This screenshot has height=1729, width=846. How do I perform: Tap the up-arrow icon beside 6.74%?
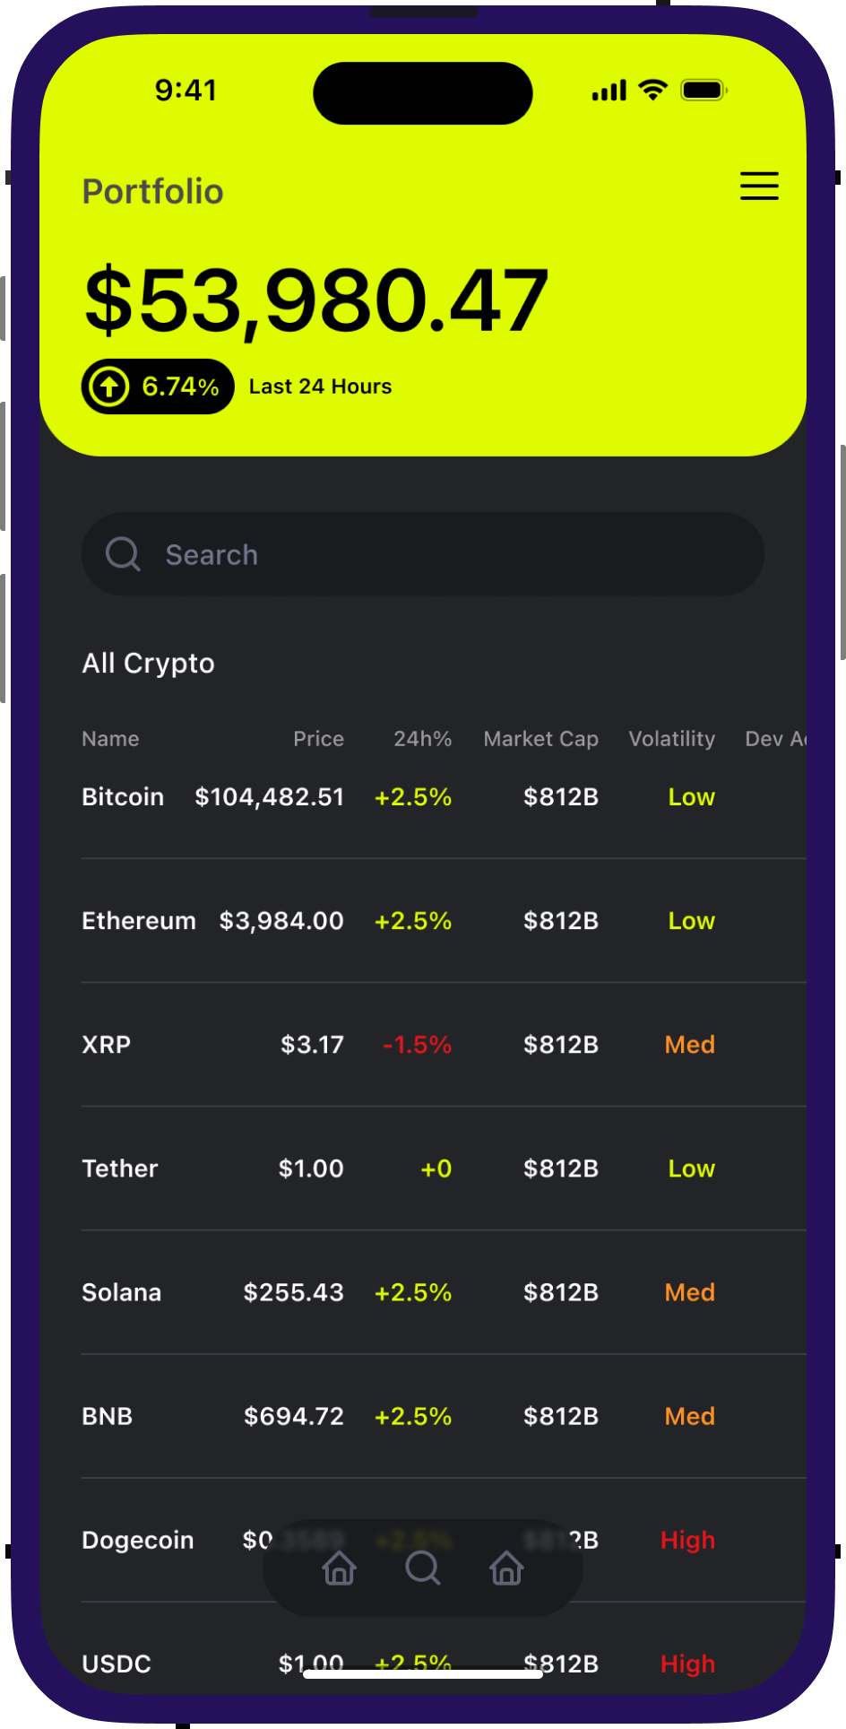(109, 387)
